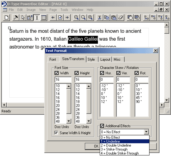Click the eraser icon

pos(120,18)
